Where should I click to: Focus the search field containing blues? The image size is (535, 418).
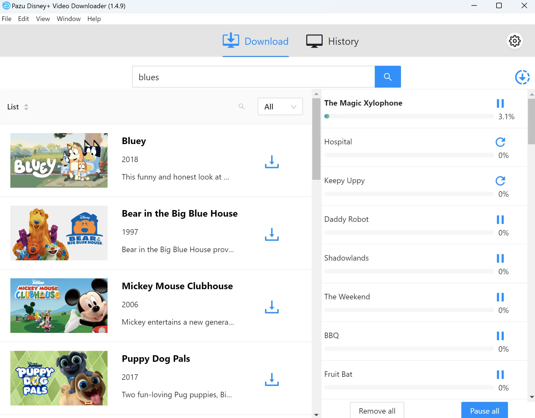pyautogui.click(x=254, y=77)
